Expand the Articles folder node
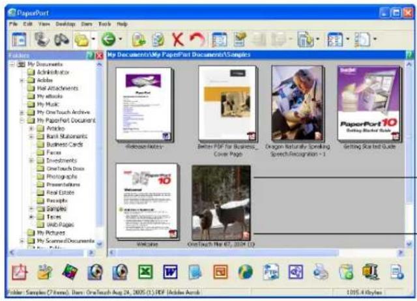 (31, 128)
